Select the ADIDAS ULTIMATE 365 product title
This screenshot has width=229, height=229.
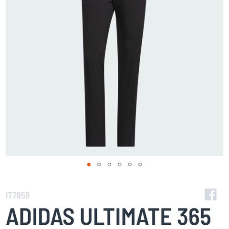click(108, 217)
